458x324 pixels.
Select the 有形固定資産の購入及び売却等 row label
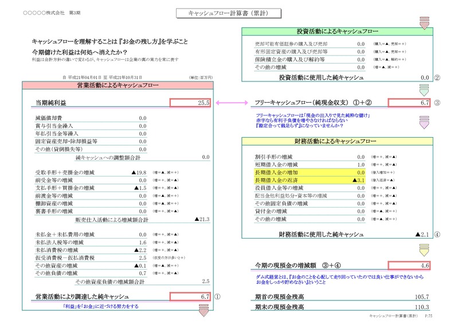coord(291,52)
